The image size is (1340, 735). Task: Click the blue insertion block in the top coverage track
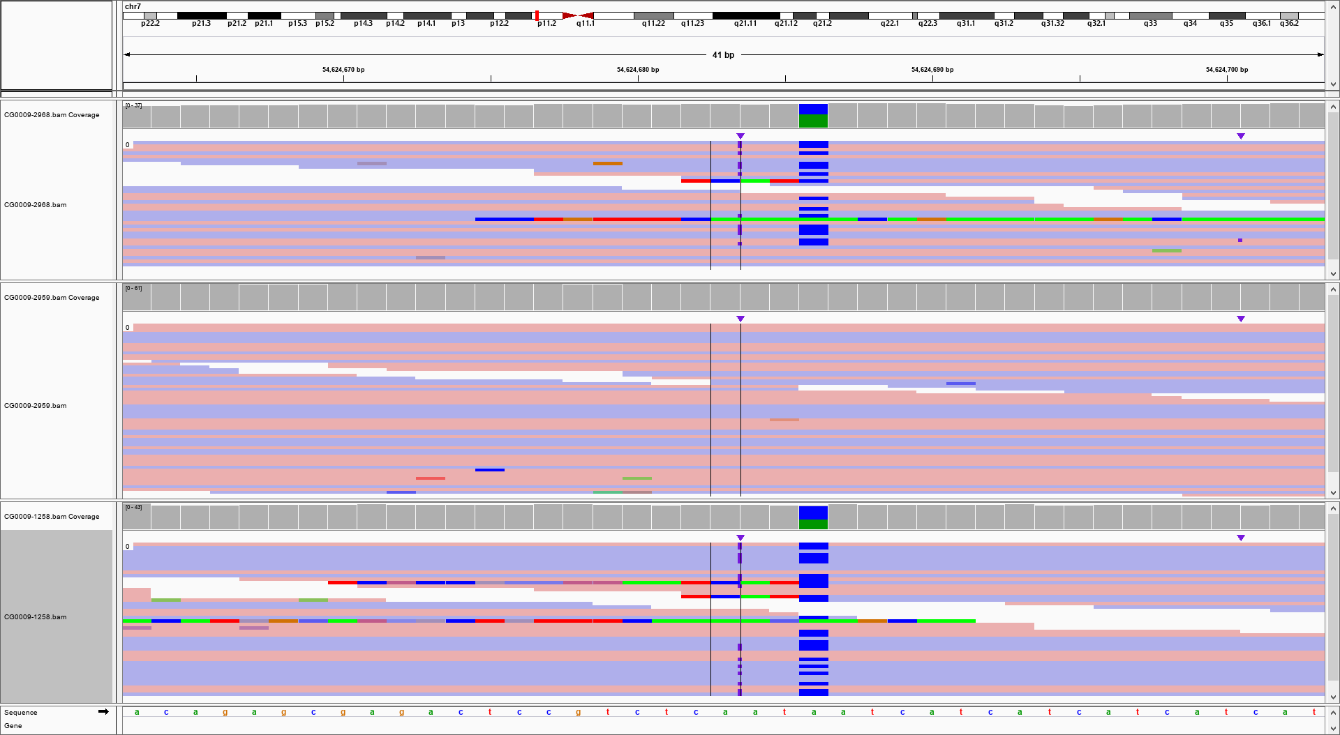813,109
